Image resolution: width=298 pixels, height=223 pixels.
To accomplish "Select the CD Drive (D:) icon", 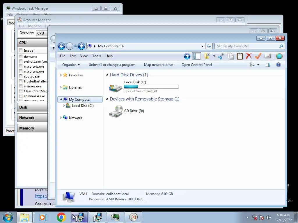I will tap(116, 111).
